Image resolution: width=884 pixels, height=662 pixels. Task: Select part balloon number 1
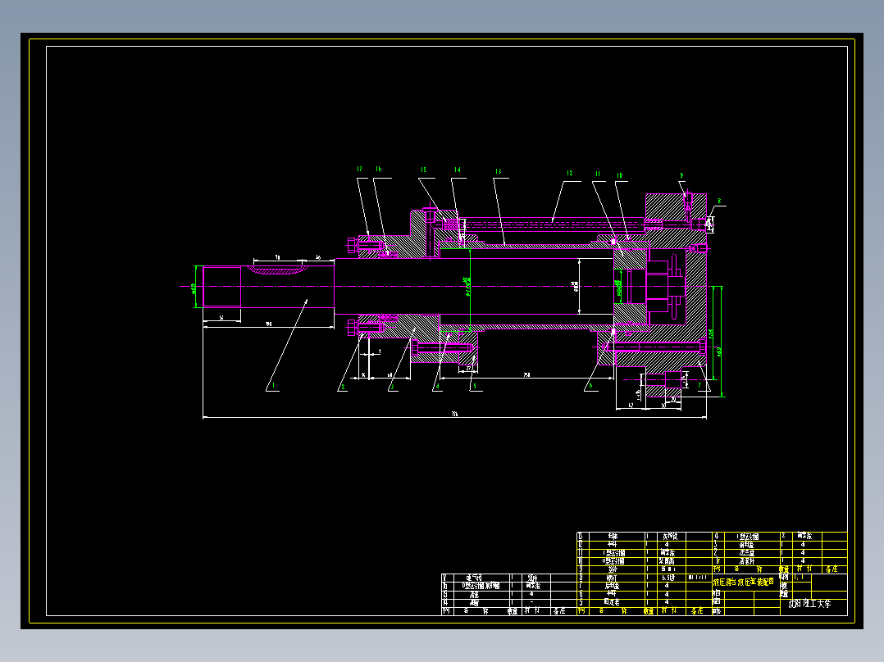(273, 386)
